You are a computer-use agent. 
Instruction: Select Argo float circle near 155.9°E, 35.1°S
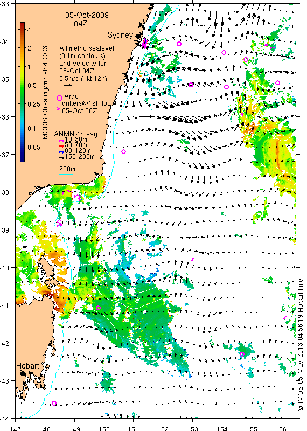point(277,83)
